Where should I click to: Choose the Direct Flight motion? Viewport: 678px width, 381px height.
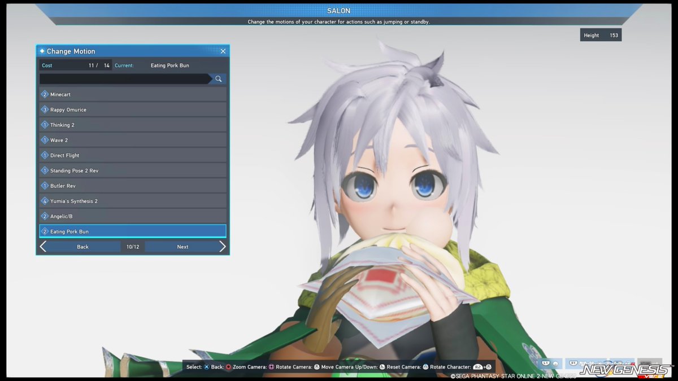pyautogui.click(x=133, y=155)
